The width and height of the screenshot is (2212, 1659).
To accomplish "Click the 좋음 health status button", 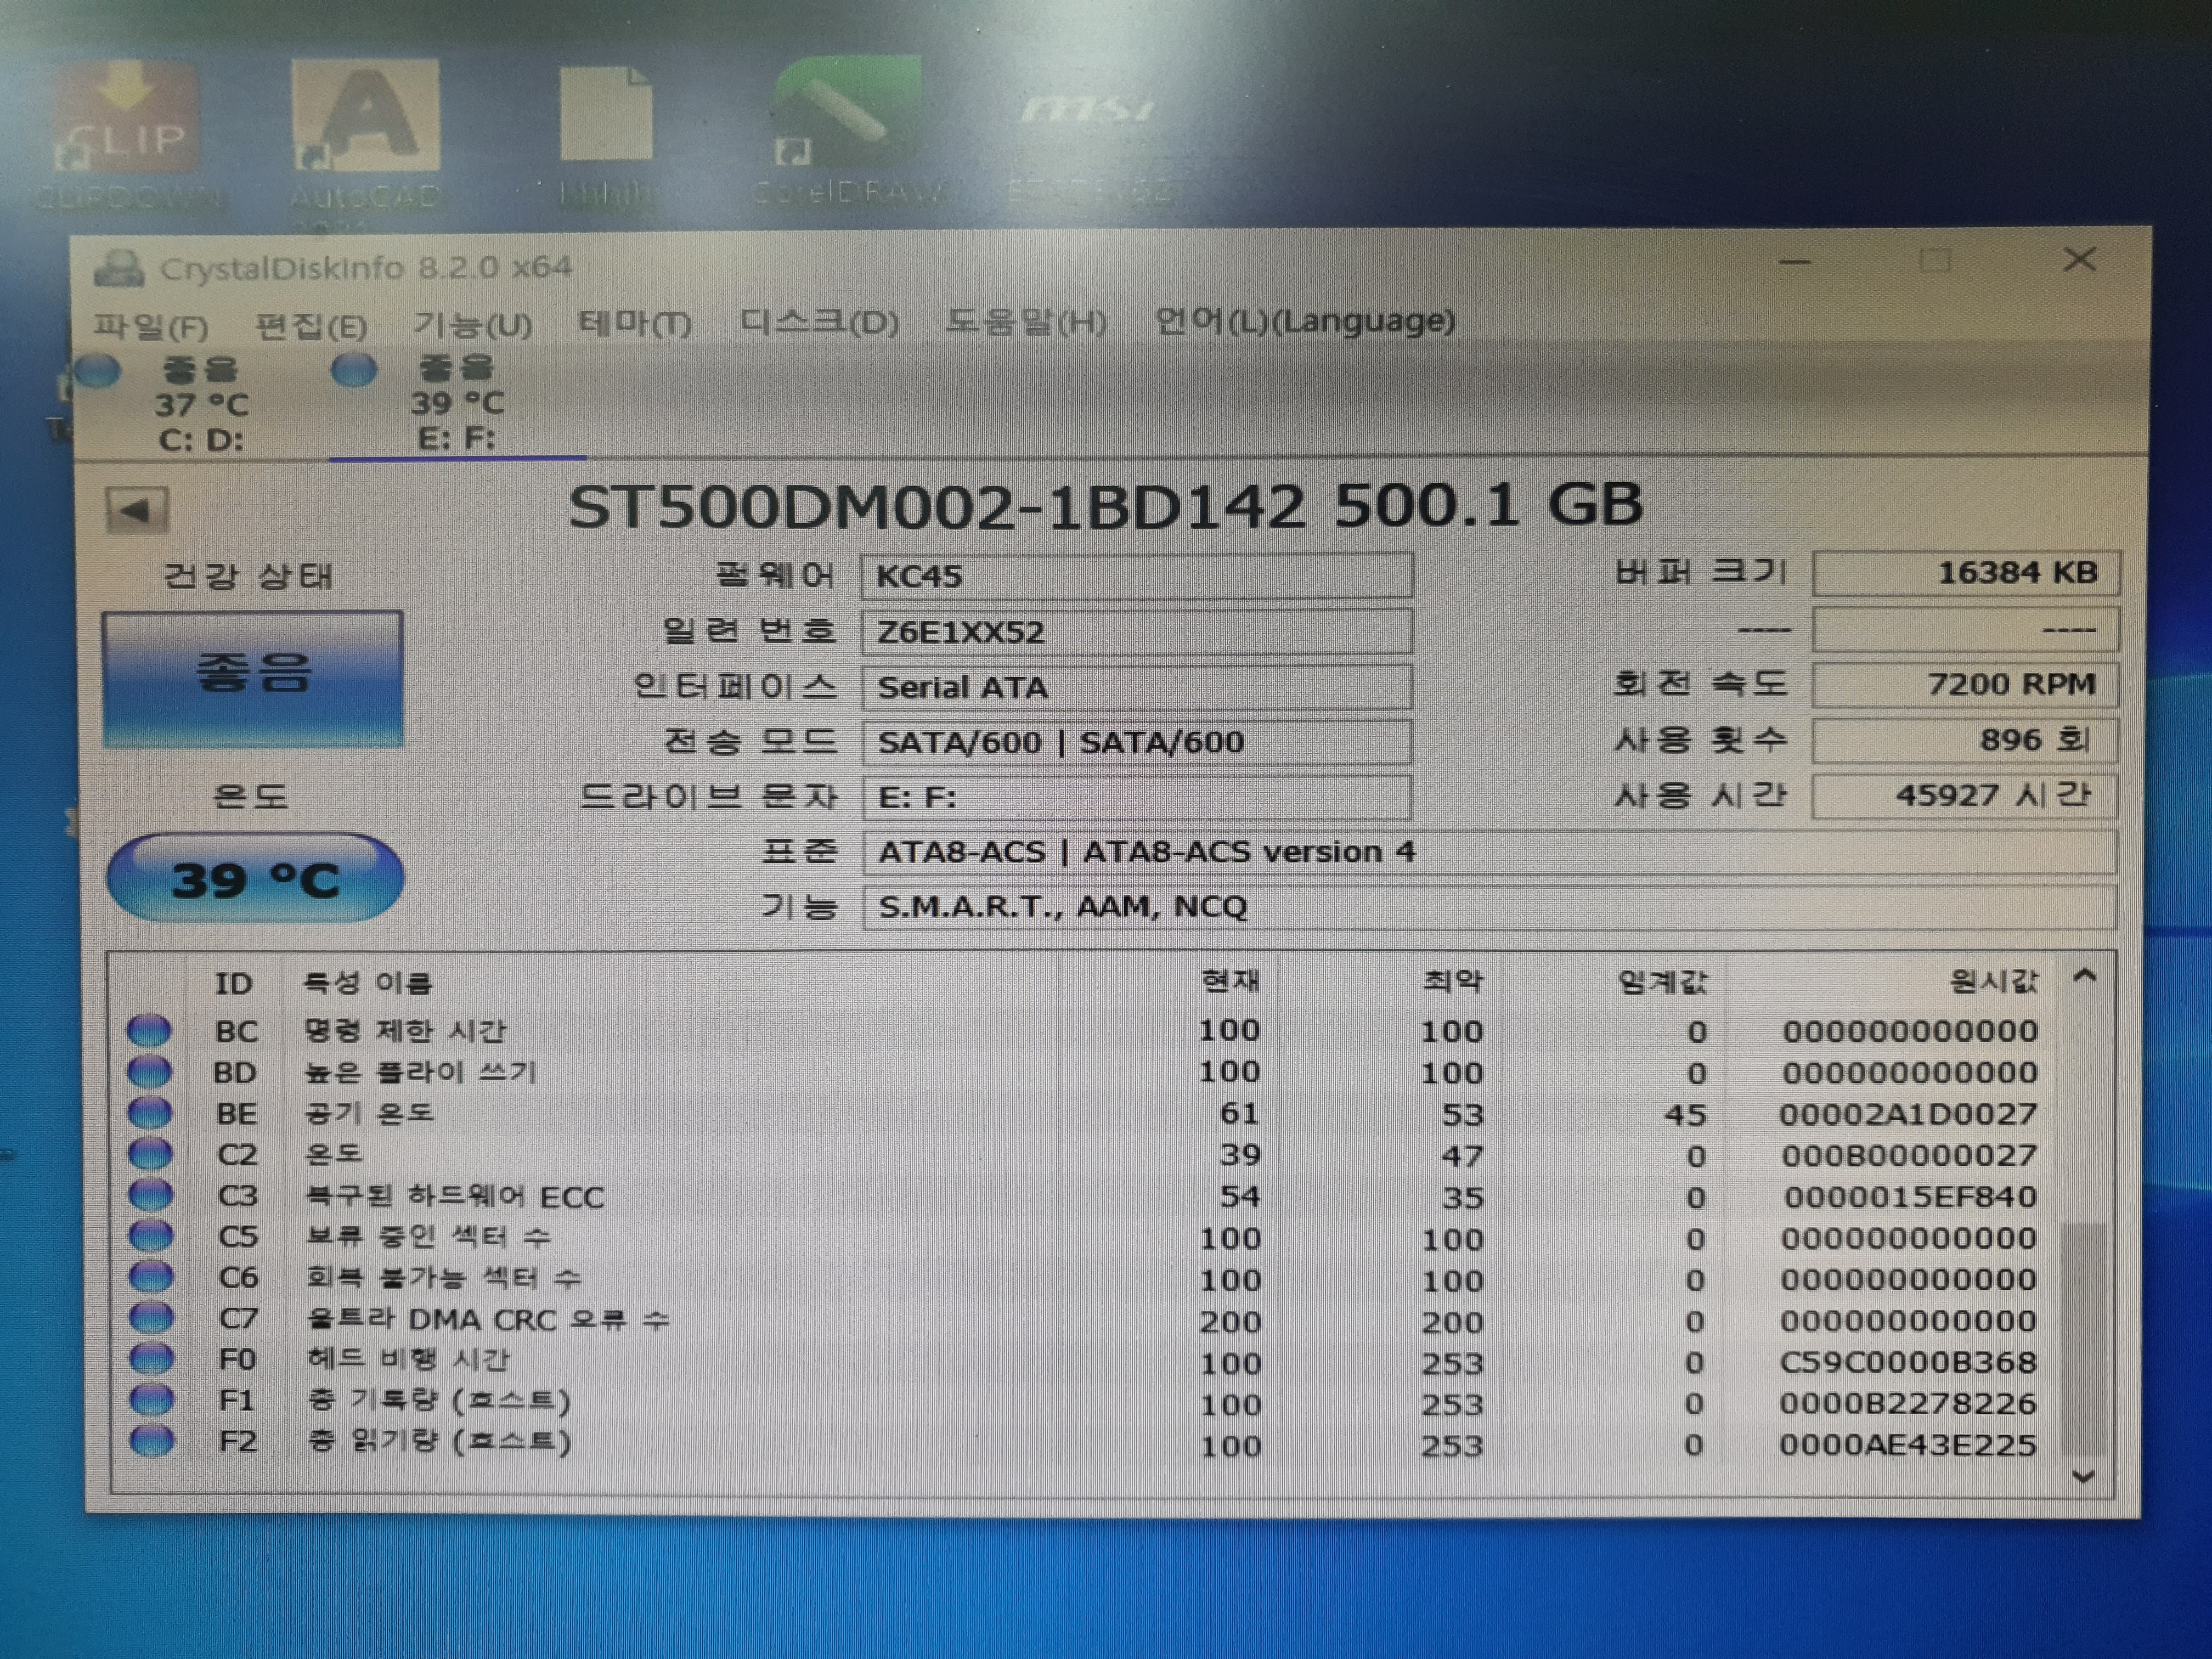I will (x=252, y=678).
